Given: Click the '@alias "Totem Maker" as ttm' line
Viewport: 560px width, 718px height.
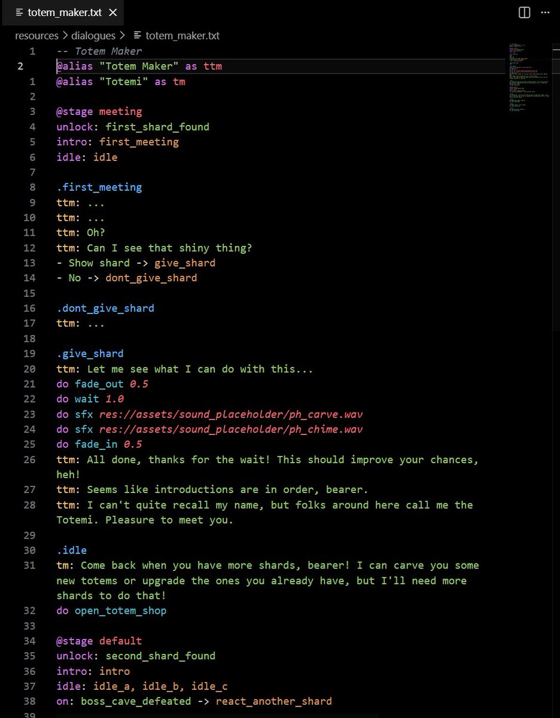Looking at the screenshot, I should [139, 66].
